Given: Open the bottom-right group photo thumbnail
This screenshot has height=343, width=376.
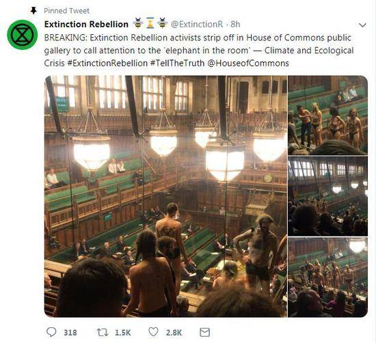Looking at the screenshot, I should pos(327,277).
